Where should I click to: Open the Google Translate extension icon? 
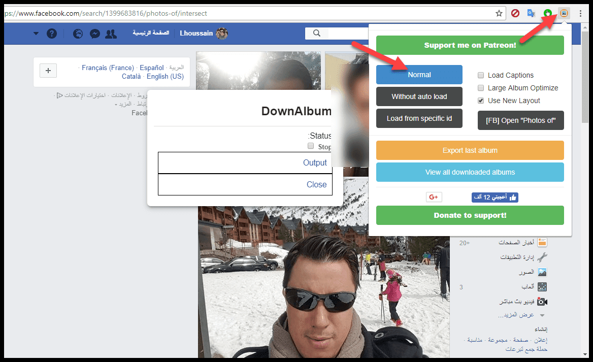pyautogui.click(x=531, y=13)
